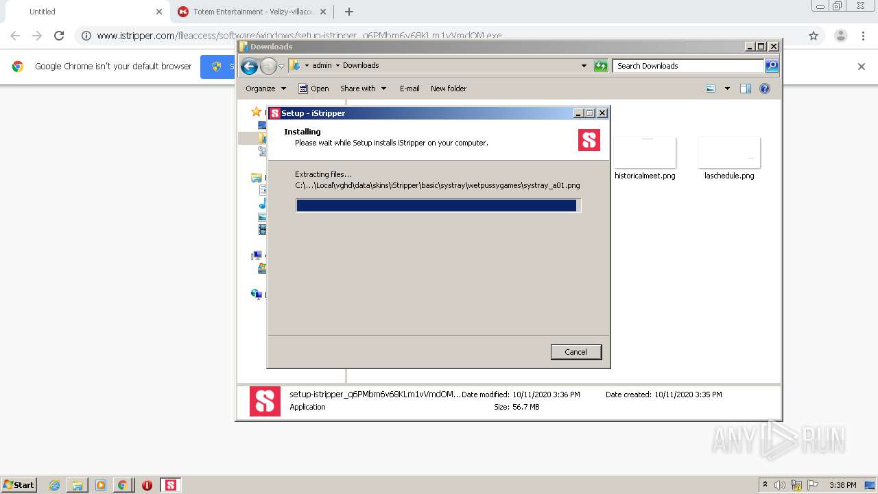
Task: Bookmark this page with the star icon
Action: (x=814, y=36)
